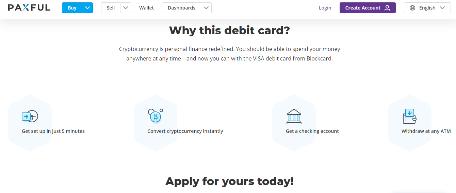Click 'Convert cryptocurrency instantly' label
Screen dimensions: 456x193
(185, 131)
